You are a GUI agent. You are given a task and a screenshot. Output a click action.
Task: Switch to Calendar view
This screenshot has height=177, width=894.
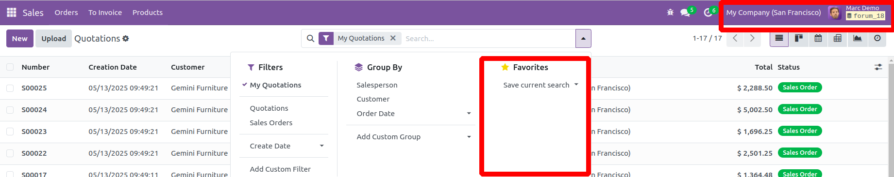pyautogui.click(x=818, y=38)
